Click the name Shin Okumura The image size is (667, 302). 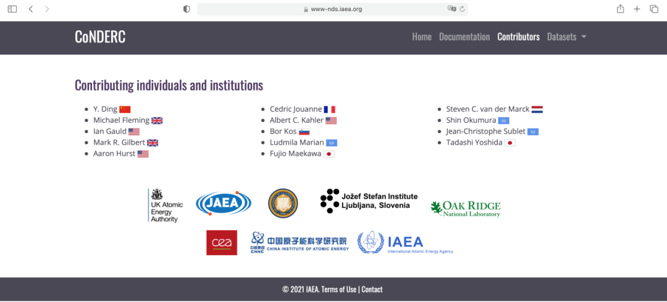[x=471, y=120]
